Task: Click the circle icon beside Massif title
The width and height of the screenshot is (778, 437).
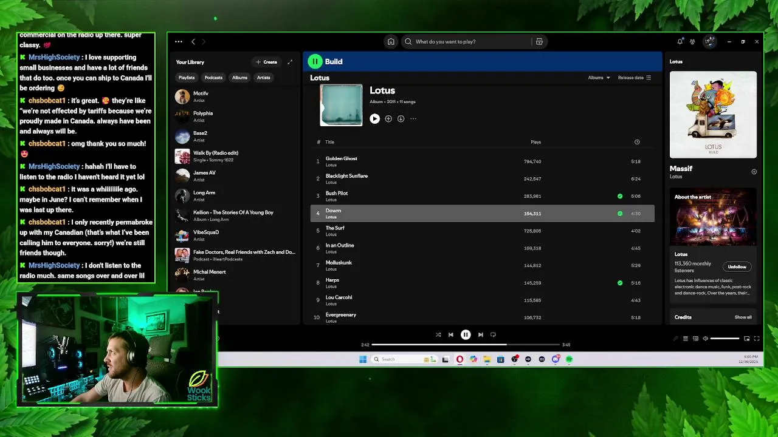Action: point(754,172)
